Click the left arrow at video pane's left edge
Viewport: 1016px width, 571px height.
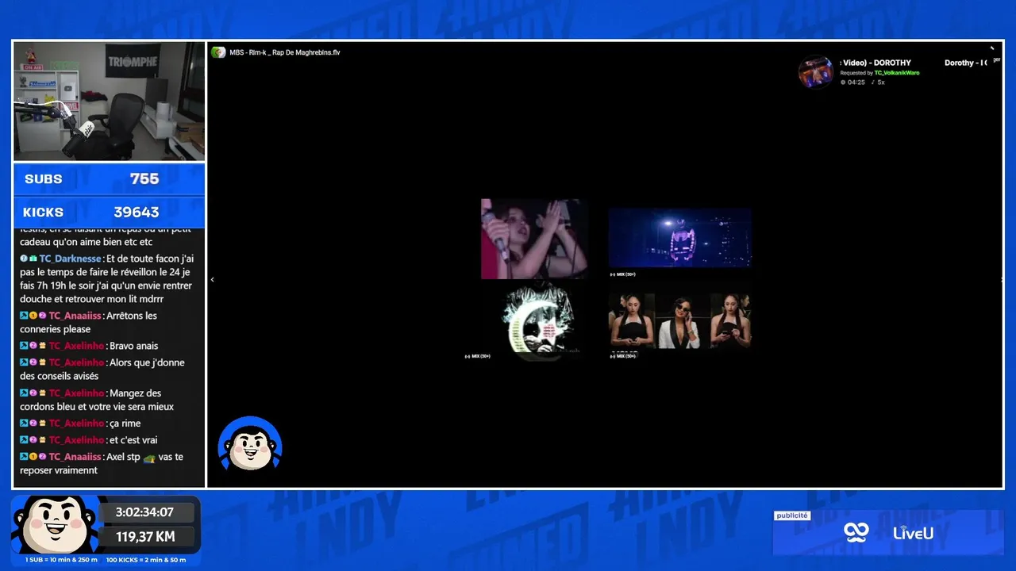[212, 279]
